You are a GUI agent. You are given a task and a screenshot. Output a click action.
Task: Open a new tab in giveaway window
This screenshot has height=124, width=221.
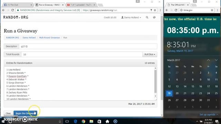pos(100,5)
